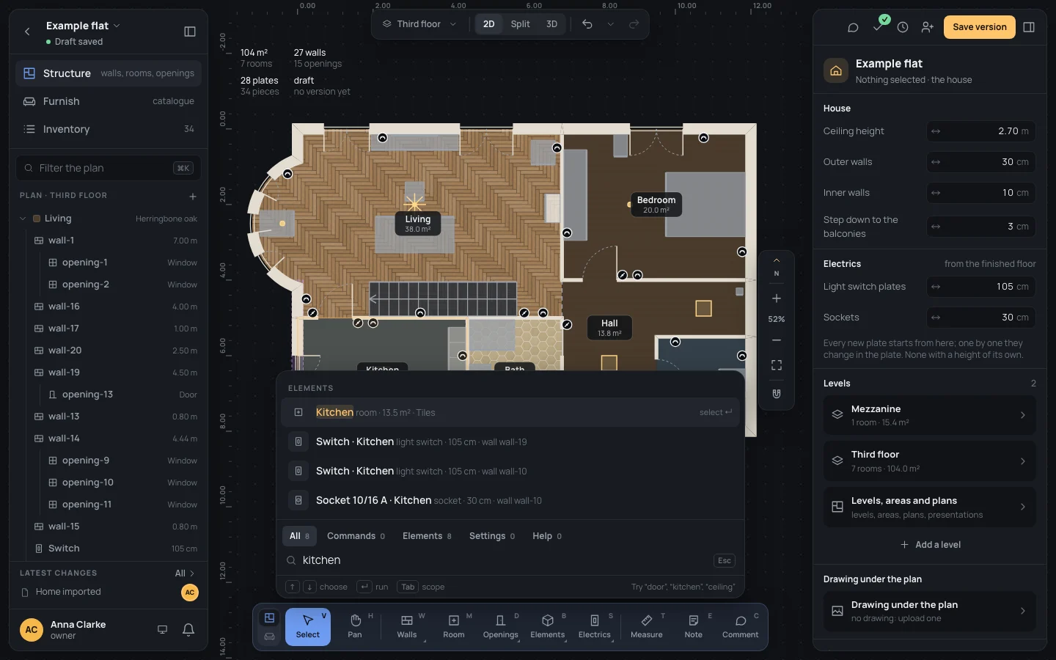This screenshot has width=1056, height=660.
Task: Pick the Room tool
Action: point(454,627)
